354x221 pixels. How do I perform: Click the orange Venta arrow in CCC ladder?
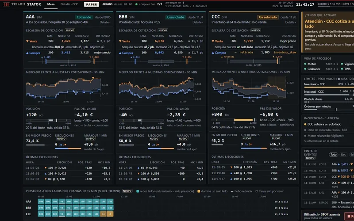click(213, 41)
